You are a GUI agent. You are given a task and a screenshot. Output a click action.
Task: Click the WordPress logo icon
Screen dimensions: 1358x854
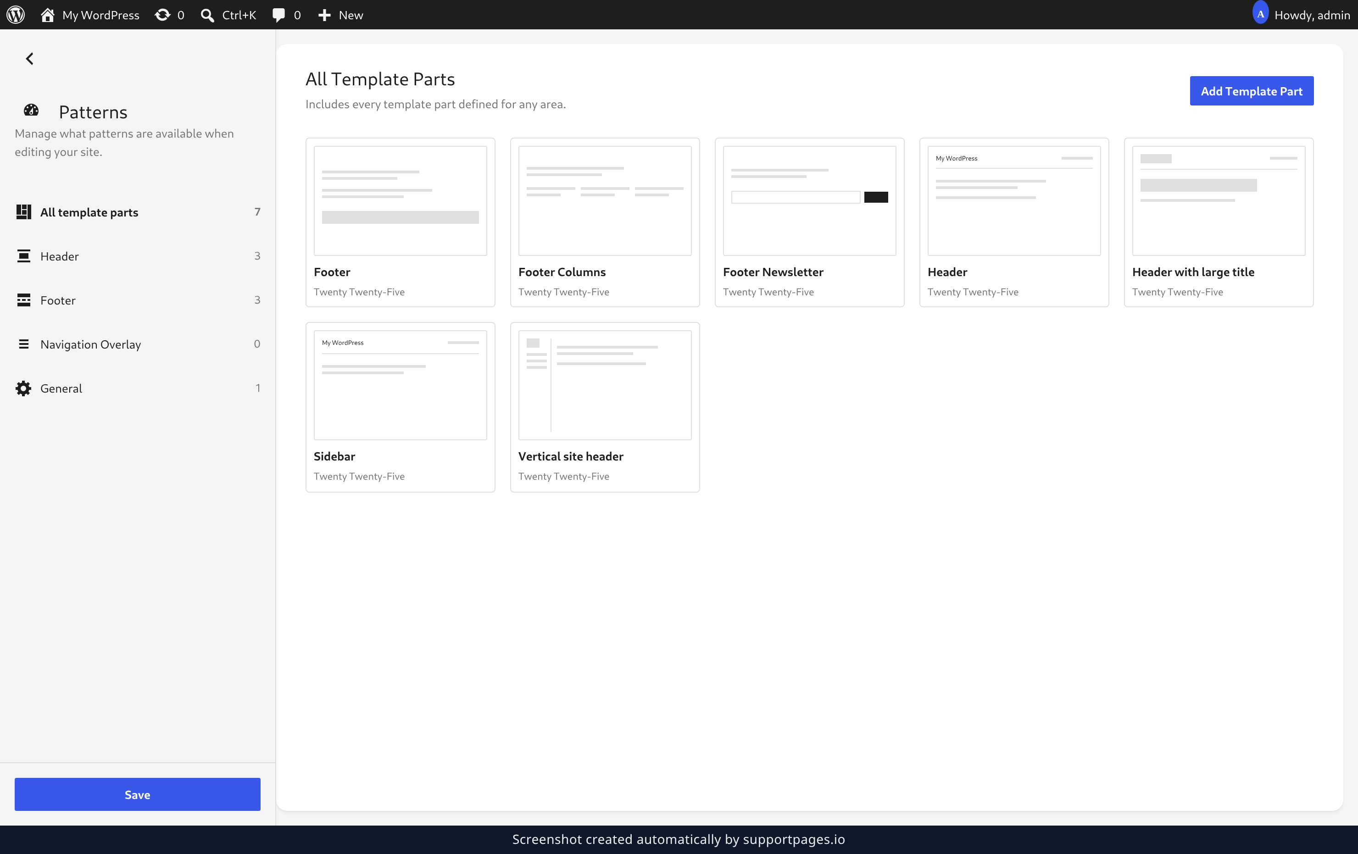coord(16,15)
